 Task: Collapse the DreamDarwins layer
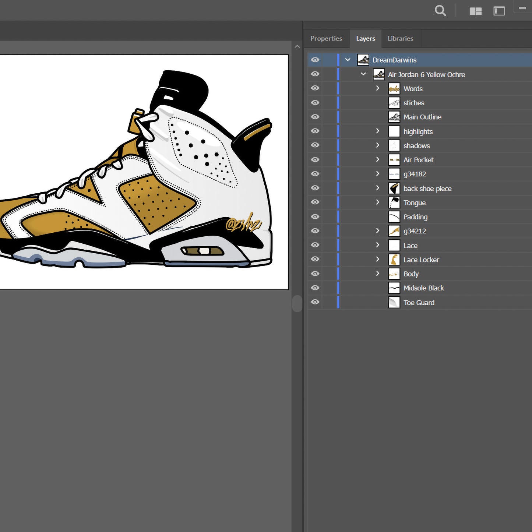(348, 60)
